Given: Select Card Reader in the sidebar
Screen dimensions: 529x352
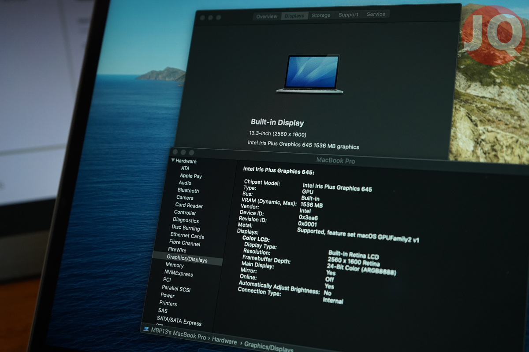Looking at the screenshot, I should (x=189, y=205).
